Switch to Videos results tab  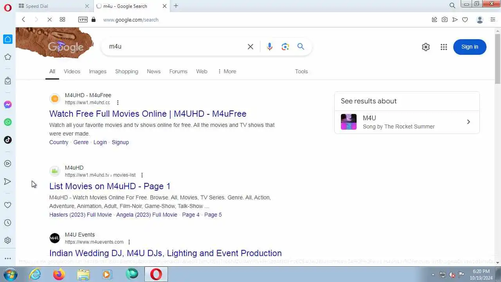tap(72, 71)
